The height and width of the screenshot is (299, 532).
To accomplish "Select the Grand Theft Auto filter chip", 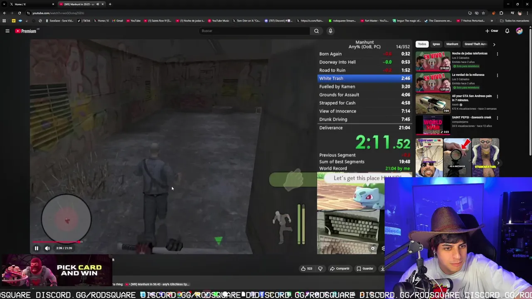I will 475,44.
